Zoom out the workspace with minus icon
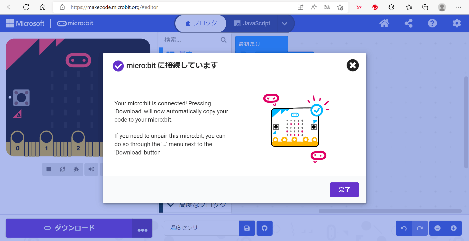469x241 pixels. pyautogui.click(x=438, y=228)
